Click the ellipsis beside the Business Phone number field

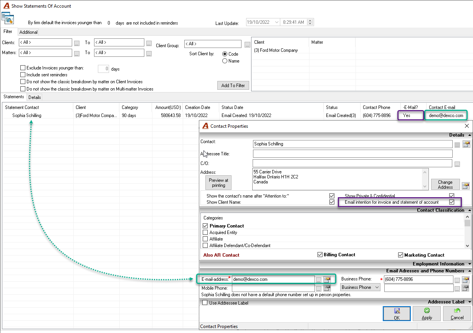pyautogui.click(x=457, y=280)
